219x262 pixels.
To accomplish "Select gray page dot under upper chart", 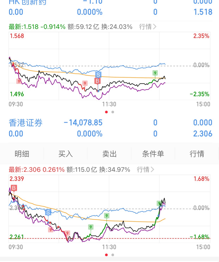I will click(113, 112).
